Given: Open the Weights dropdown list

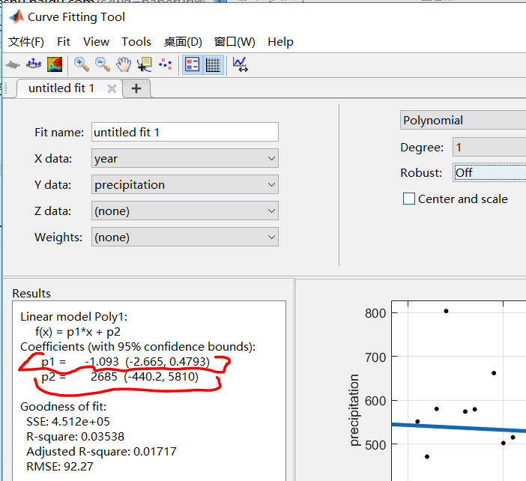Looking at the screenshot, I should click(x=184, y=238).
